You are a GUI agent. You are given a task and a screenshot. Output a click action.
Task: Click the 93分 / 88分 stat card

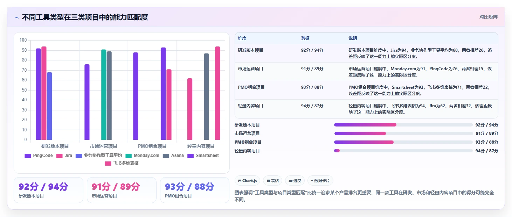tap(195, 190)
